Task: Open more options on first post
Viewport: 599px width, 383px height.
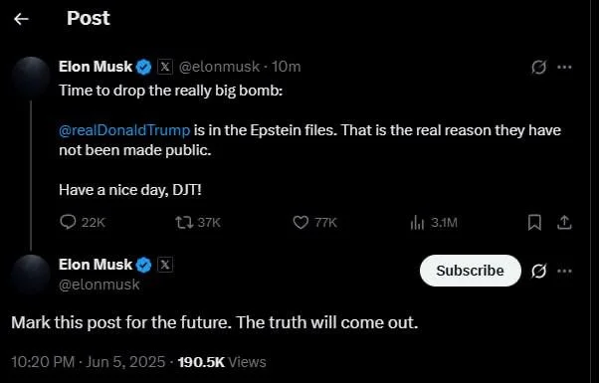Action: pyautogui.click(x=564, y=68)
